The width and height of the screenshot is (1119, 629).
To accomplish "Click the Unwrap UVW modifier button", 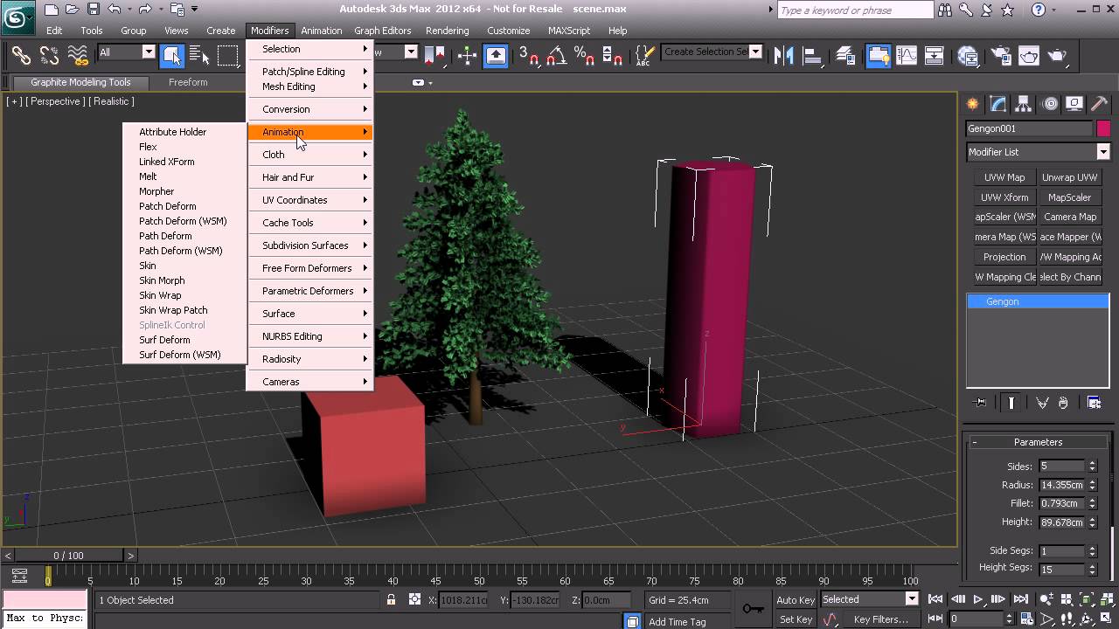I will (x=1070, y=177).
